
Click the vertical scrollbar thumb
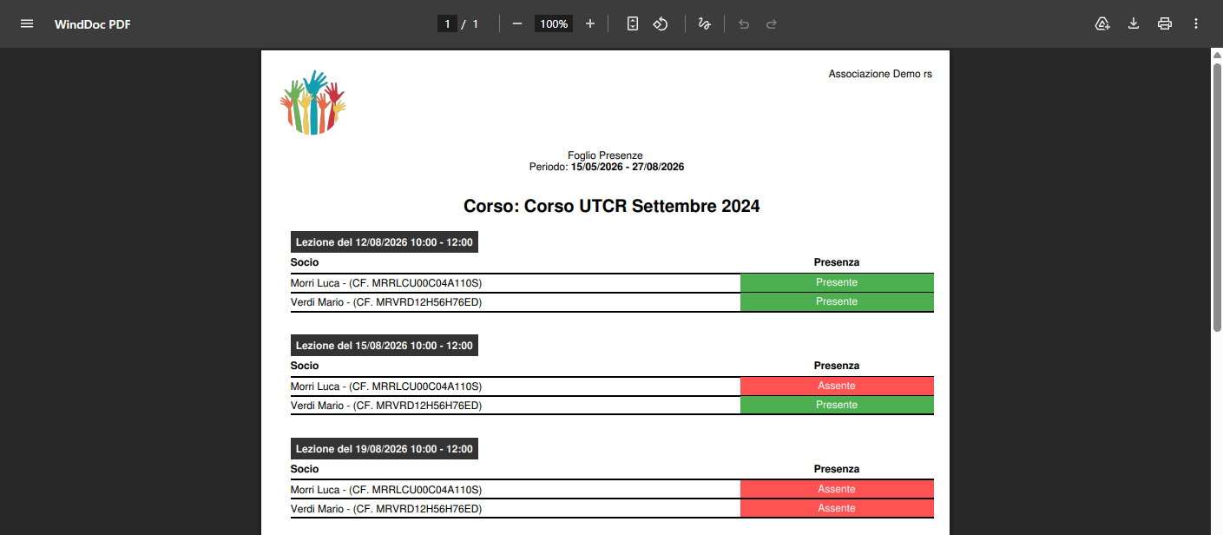pyautogui.click(x=1217, y=195)
